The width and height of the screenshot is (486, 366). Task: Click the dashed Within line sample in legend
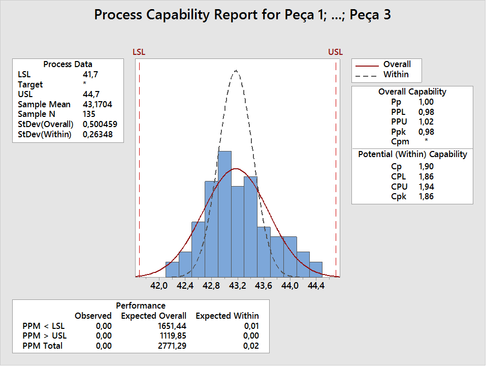(x=367, y=75)
